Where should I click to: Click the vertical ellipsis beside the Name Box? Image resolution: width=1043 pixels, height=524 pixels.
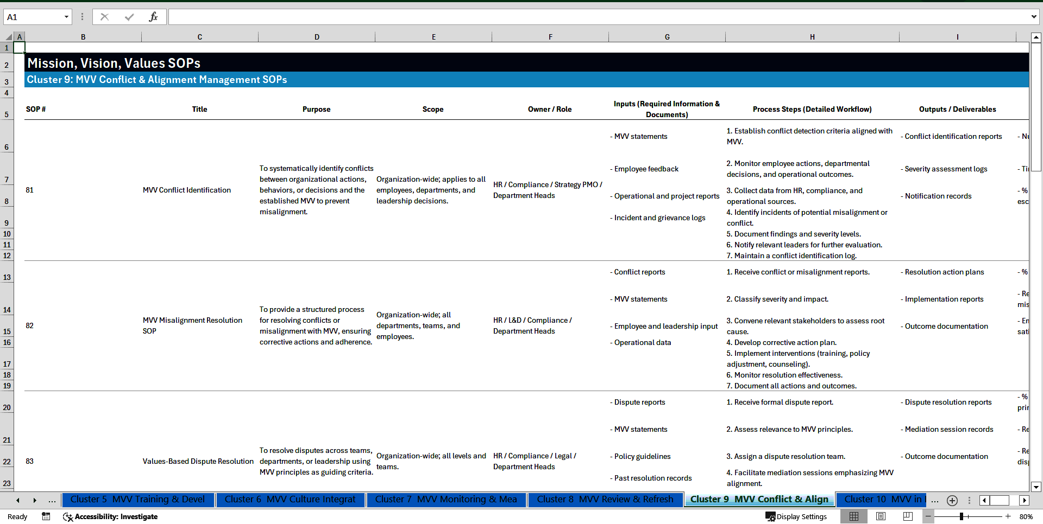82,17
